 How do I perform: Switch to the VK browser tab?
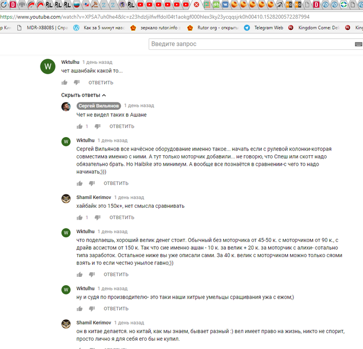(225, 4)
